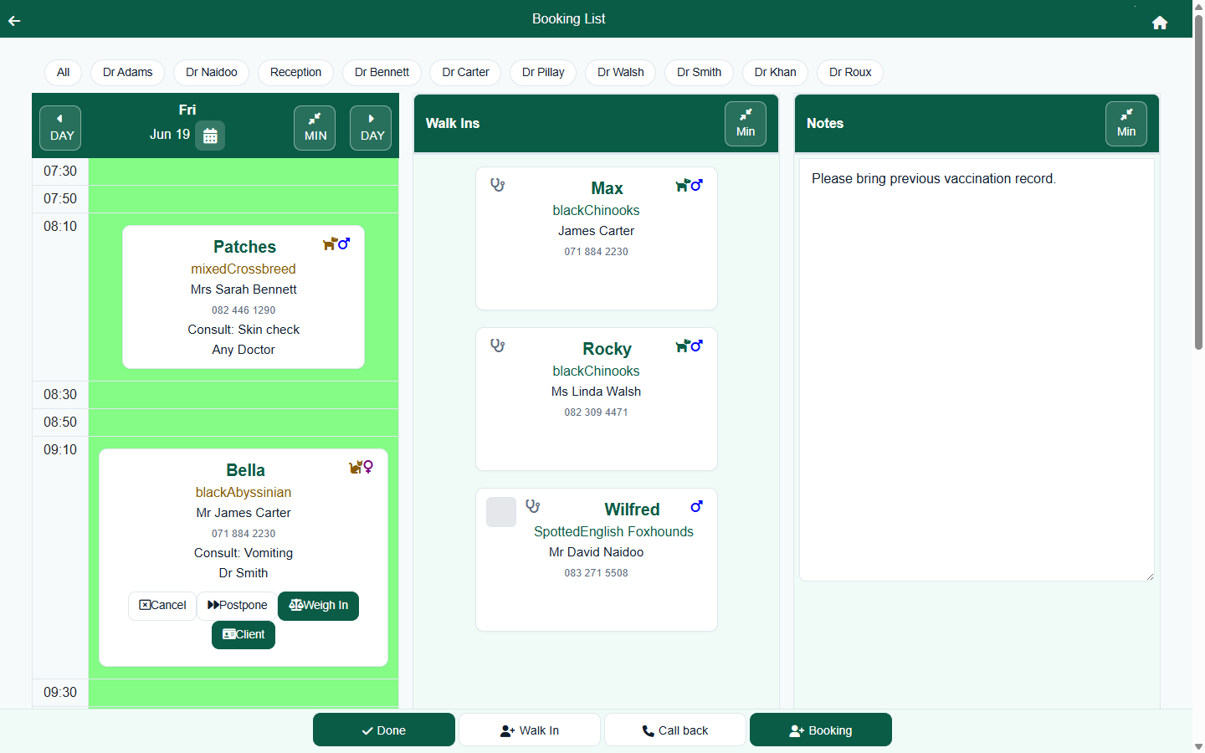Image resolution: width=1205 pixels, height=753 pixels.
Task: Minimize the Notes panel
Action: [x=1126, y=124]
